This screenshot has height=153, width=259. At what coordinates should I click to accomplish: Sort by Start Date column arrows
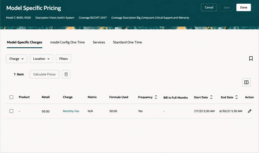click(211, 97)
